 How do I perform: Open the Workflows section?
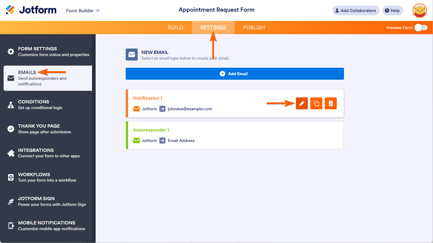[48, 177]
